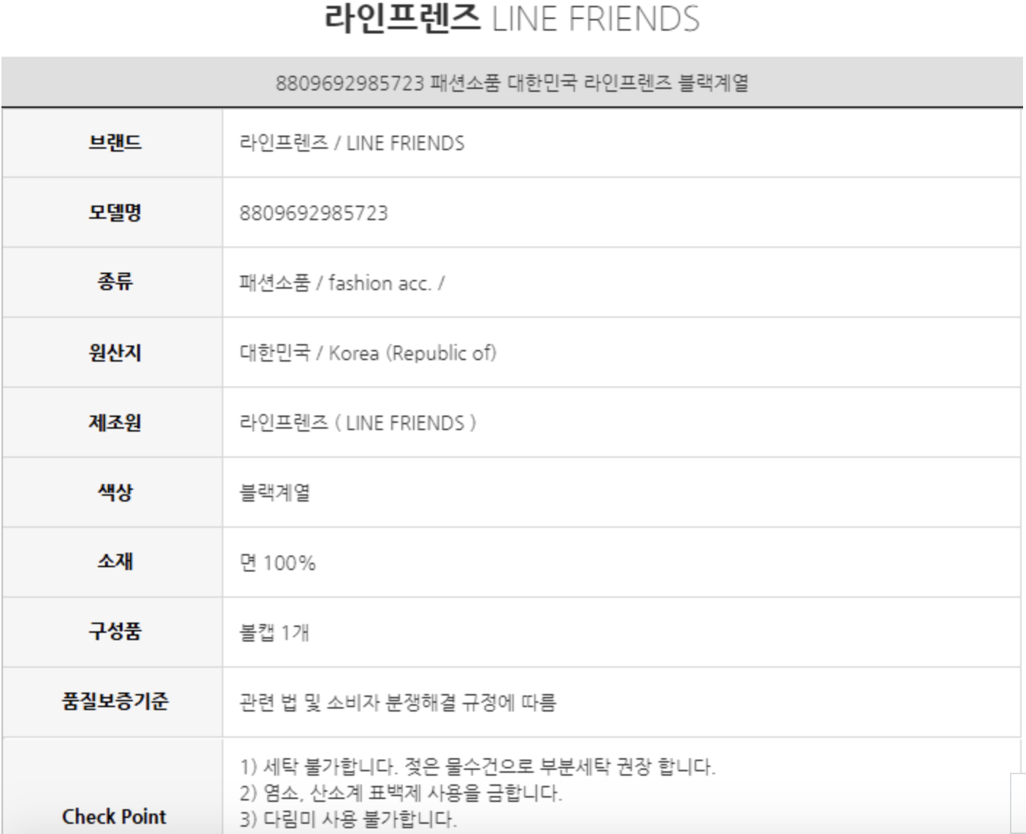Image resolution: width=1026 pixels, height=834 pixels.
Task: Select the 품질보증기준 row label
Action: point(115,701)
